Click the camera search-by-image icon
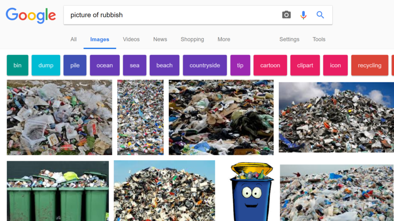The width and height of the screenshot is (394, 221). click(x=286, y=15)
